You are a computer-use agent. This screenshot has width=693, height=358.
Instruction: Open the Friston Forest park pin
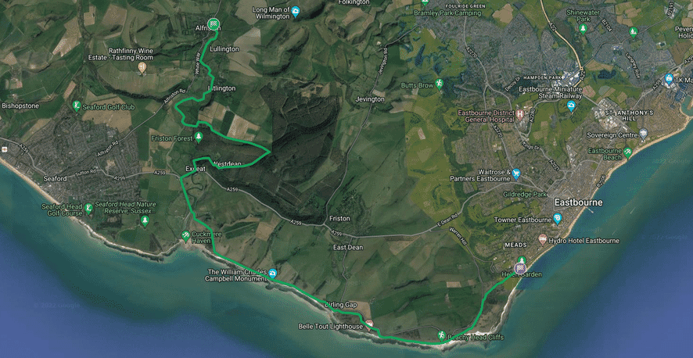[x=199, y=137]
